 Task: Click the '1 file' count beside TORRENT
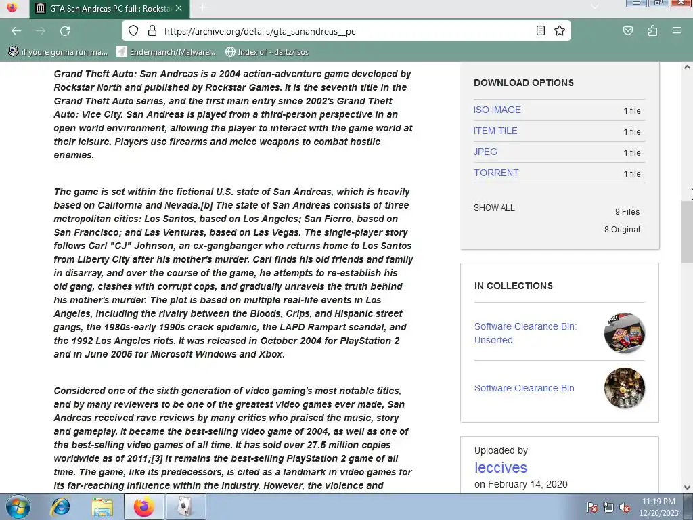click(632, 174)
